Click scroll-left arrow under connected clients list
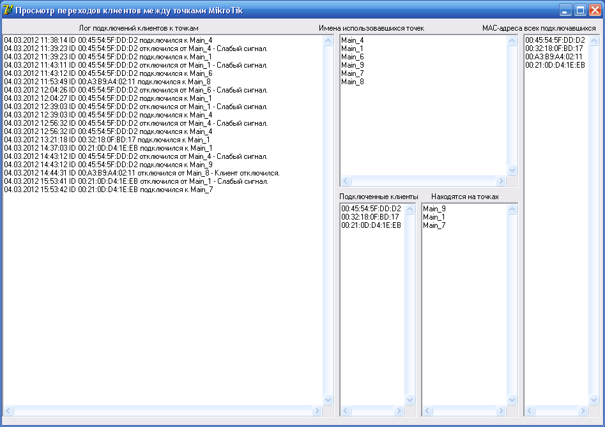 coord(346,410)
